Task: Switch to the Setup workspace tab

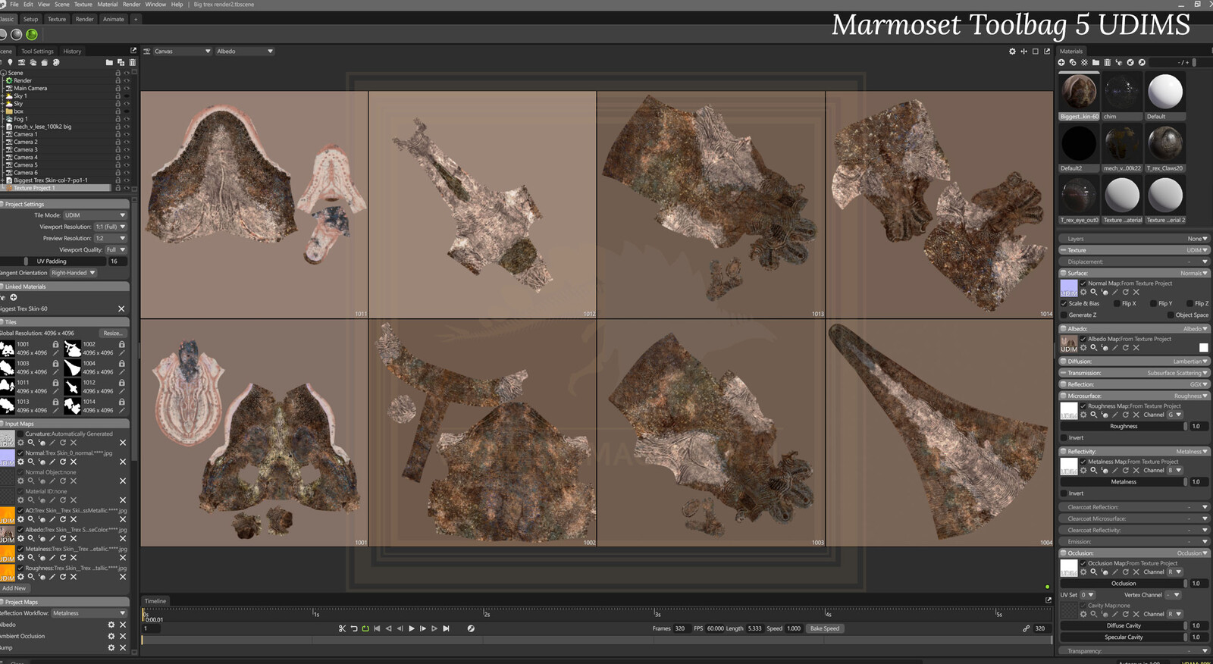Action: click(x=30, y=19)
